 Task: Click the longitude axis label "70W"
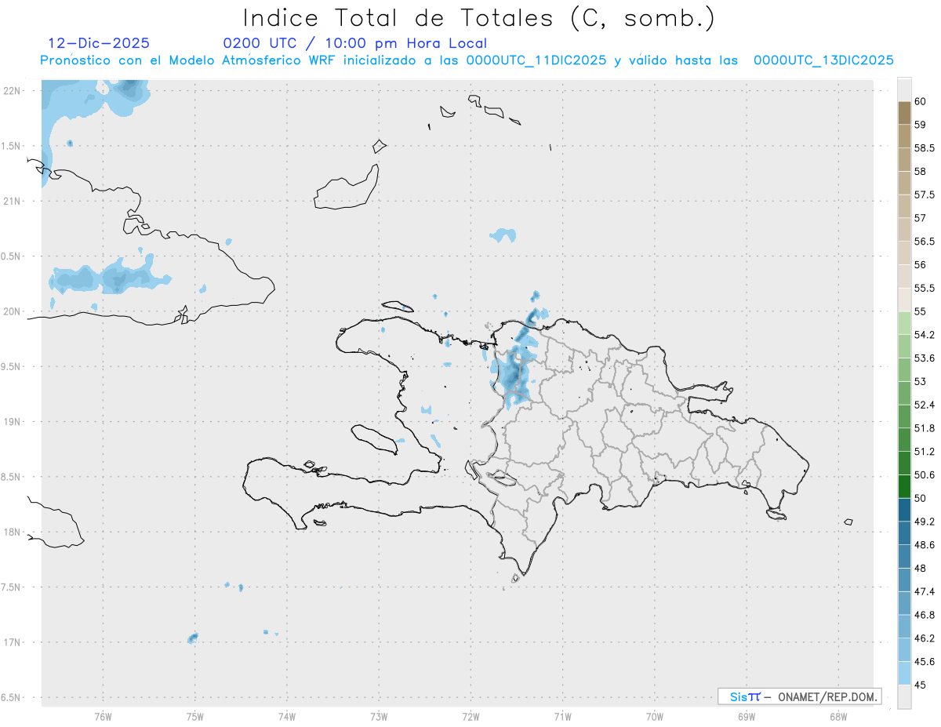coord(655,717)
